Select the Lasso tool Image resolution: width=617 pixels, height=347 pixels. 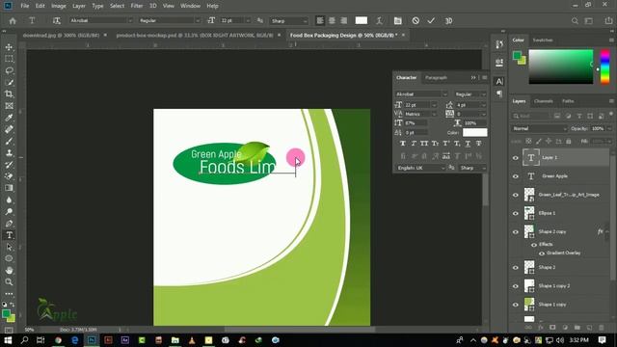pyautogui.click(x=9, y=70)
